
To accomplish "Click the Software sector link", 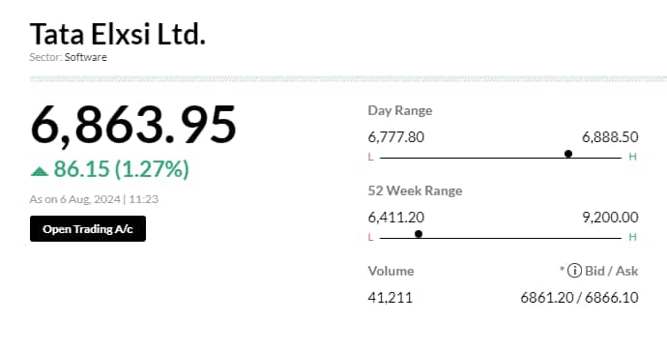I will (x=86, y=57).
